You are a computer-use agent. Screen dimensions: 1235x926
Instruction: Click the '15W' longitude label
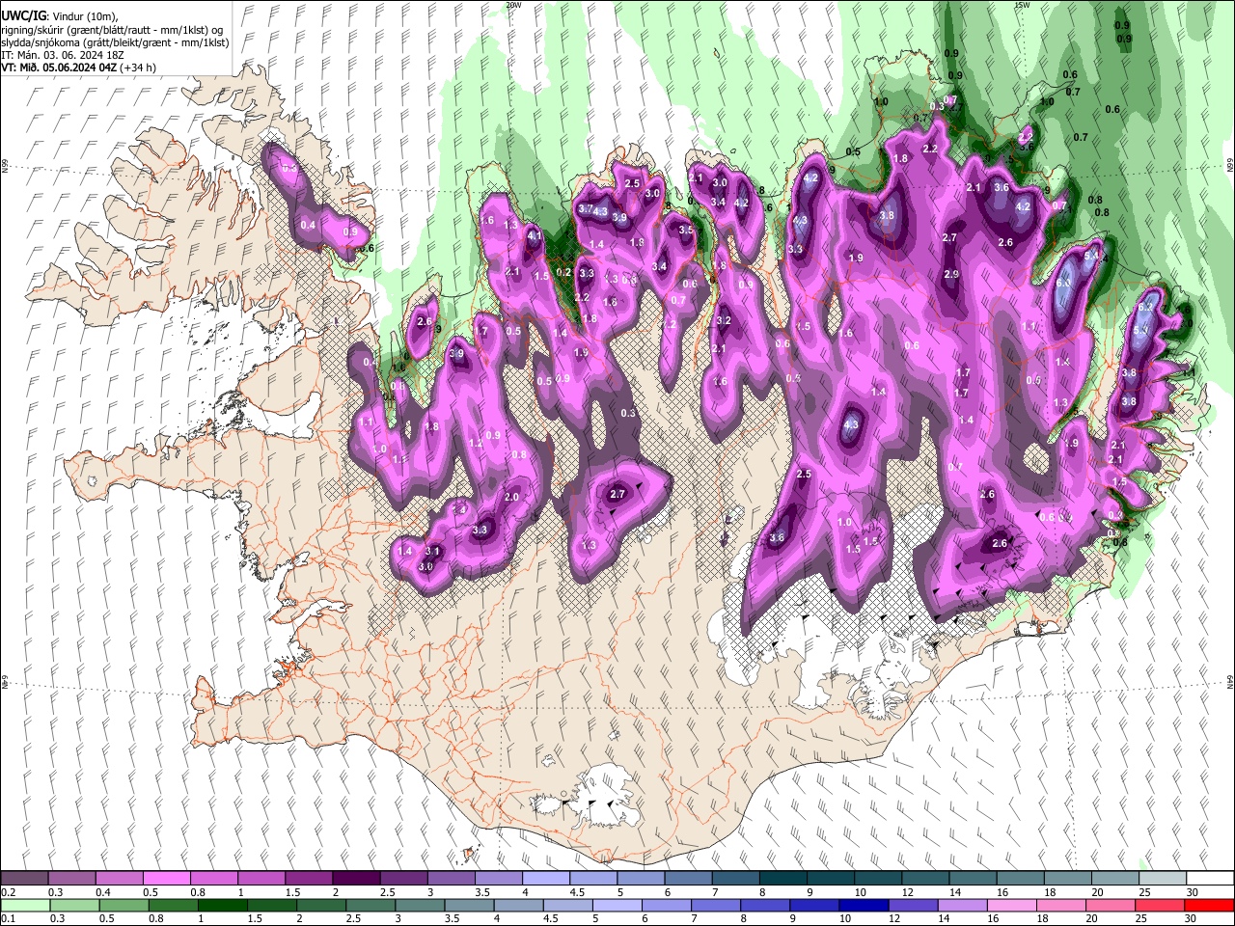[x=1022, y=5]
